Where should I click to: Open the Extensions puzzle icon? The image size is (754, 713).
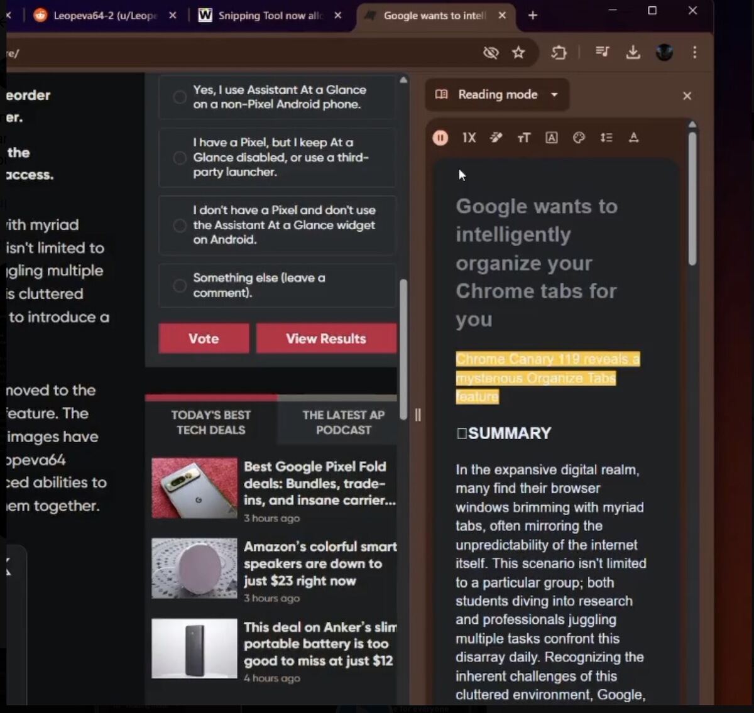coord(559,53)
